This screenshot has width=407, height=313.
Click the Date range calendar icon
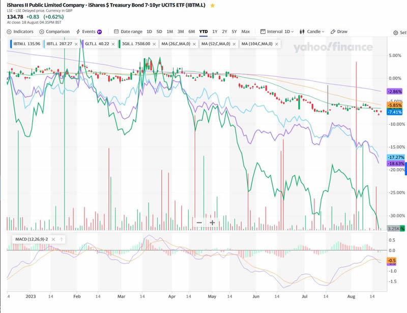(117, 32)
